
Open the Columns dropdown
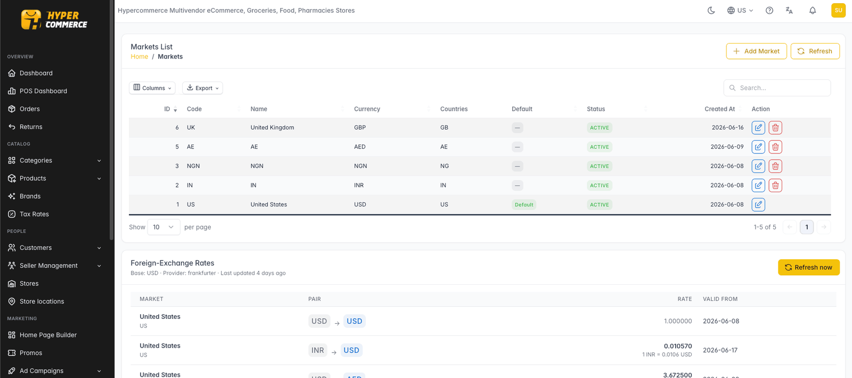tap(152, 88)
